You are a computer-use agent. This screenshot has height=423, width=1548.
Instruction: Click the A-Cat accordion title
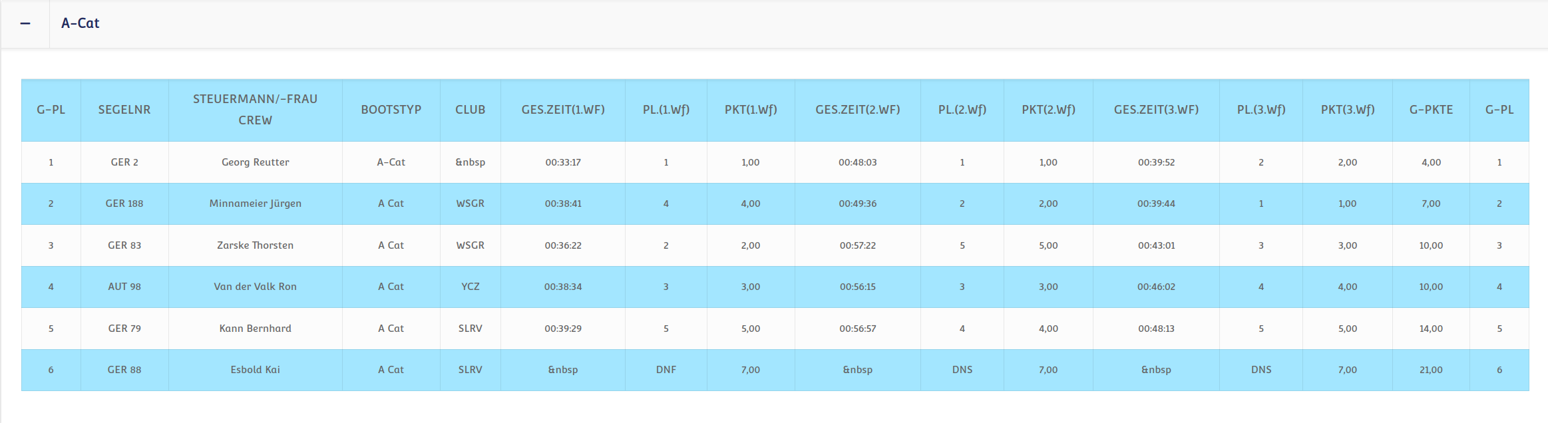[80, 23]
